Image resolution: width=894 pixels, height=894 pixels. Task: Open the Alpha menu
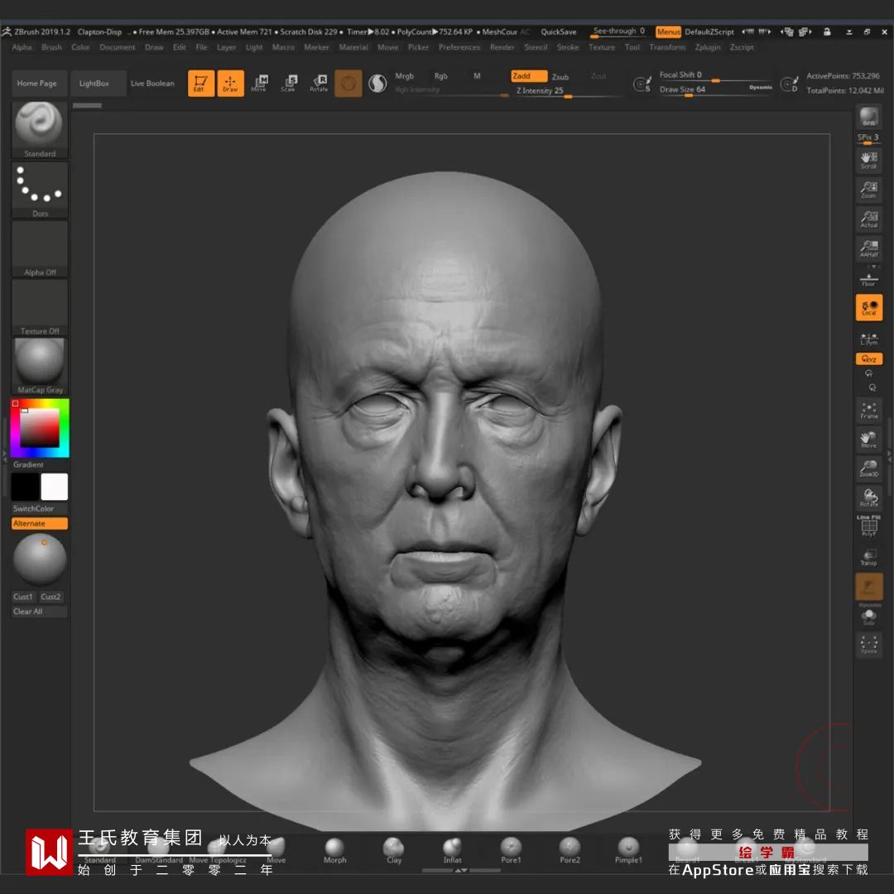22,47
